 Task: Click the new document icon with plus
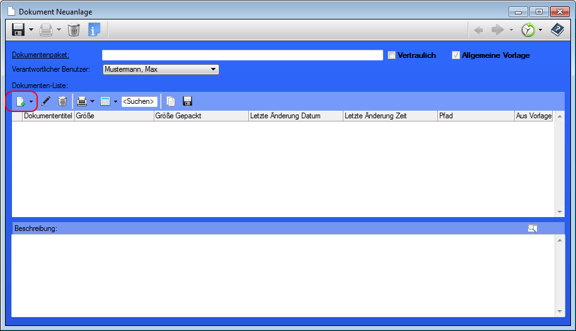(20, 101)
